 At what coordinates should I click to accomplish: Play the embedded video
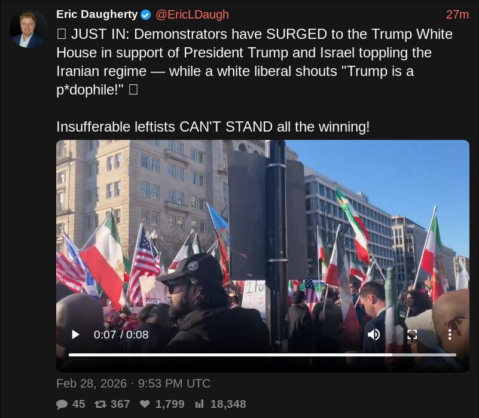click(x=75, y=335)
